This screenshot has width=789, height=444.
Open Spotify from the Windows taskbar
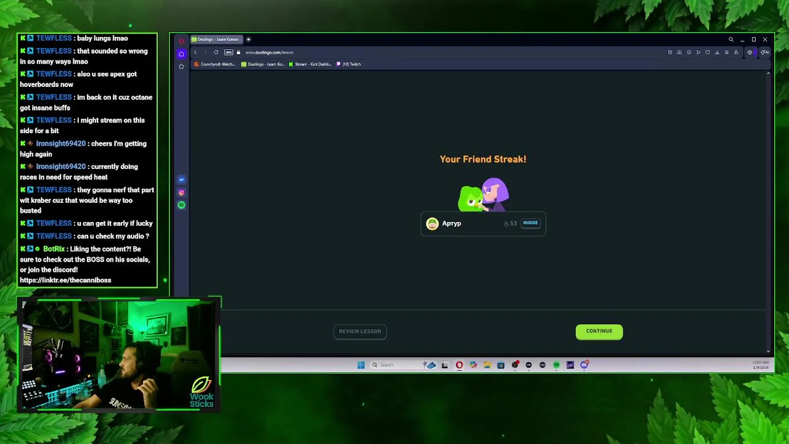pos(556,365)
